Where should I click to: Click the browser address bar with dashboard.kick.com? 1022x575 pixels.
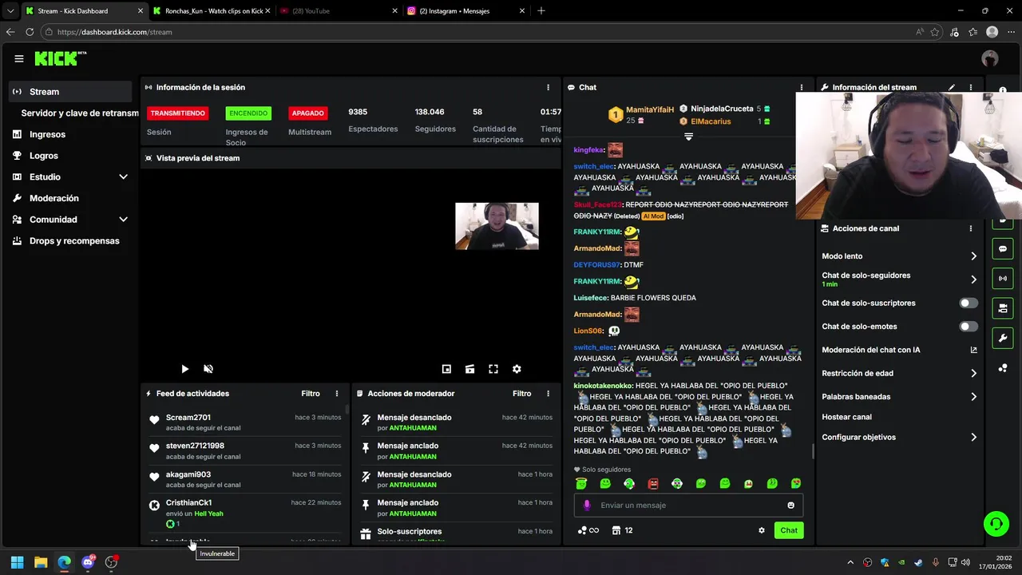pyautogui.click(x=479, y=32)
